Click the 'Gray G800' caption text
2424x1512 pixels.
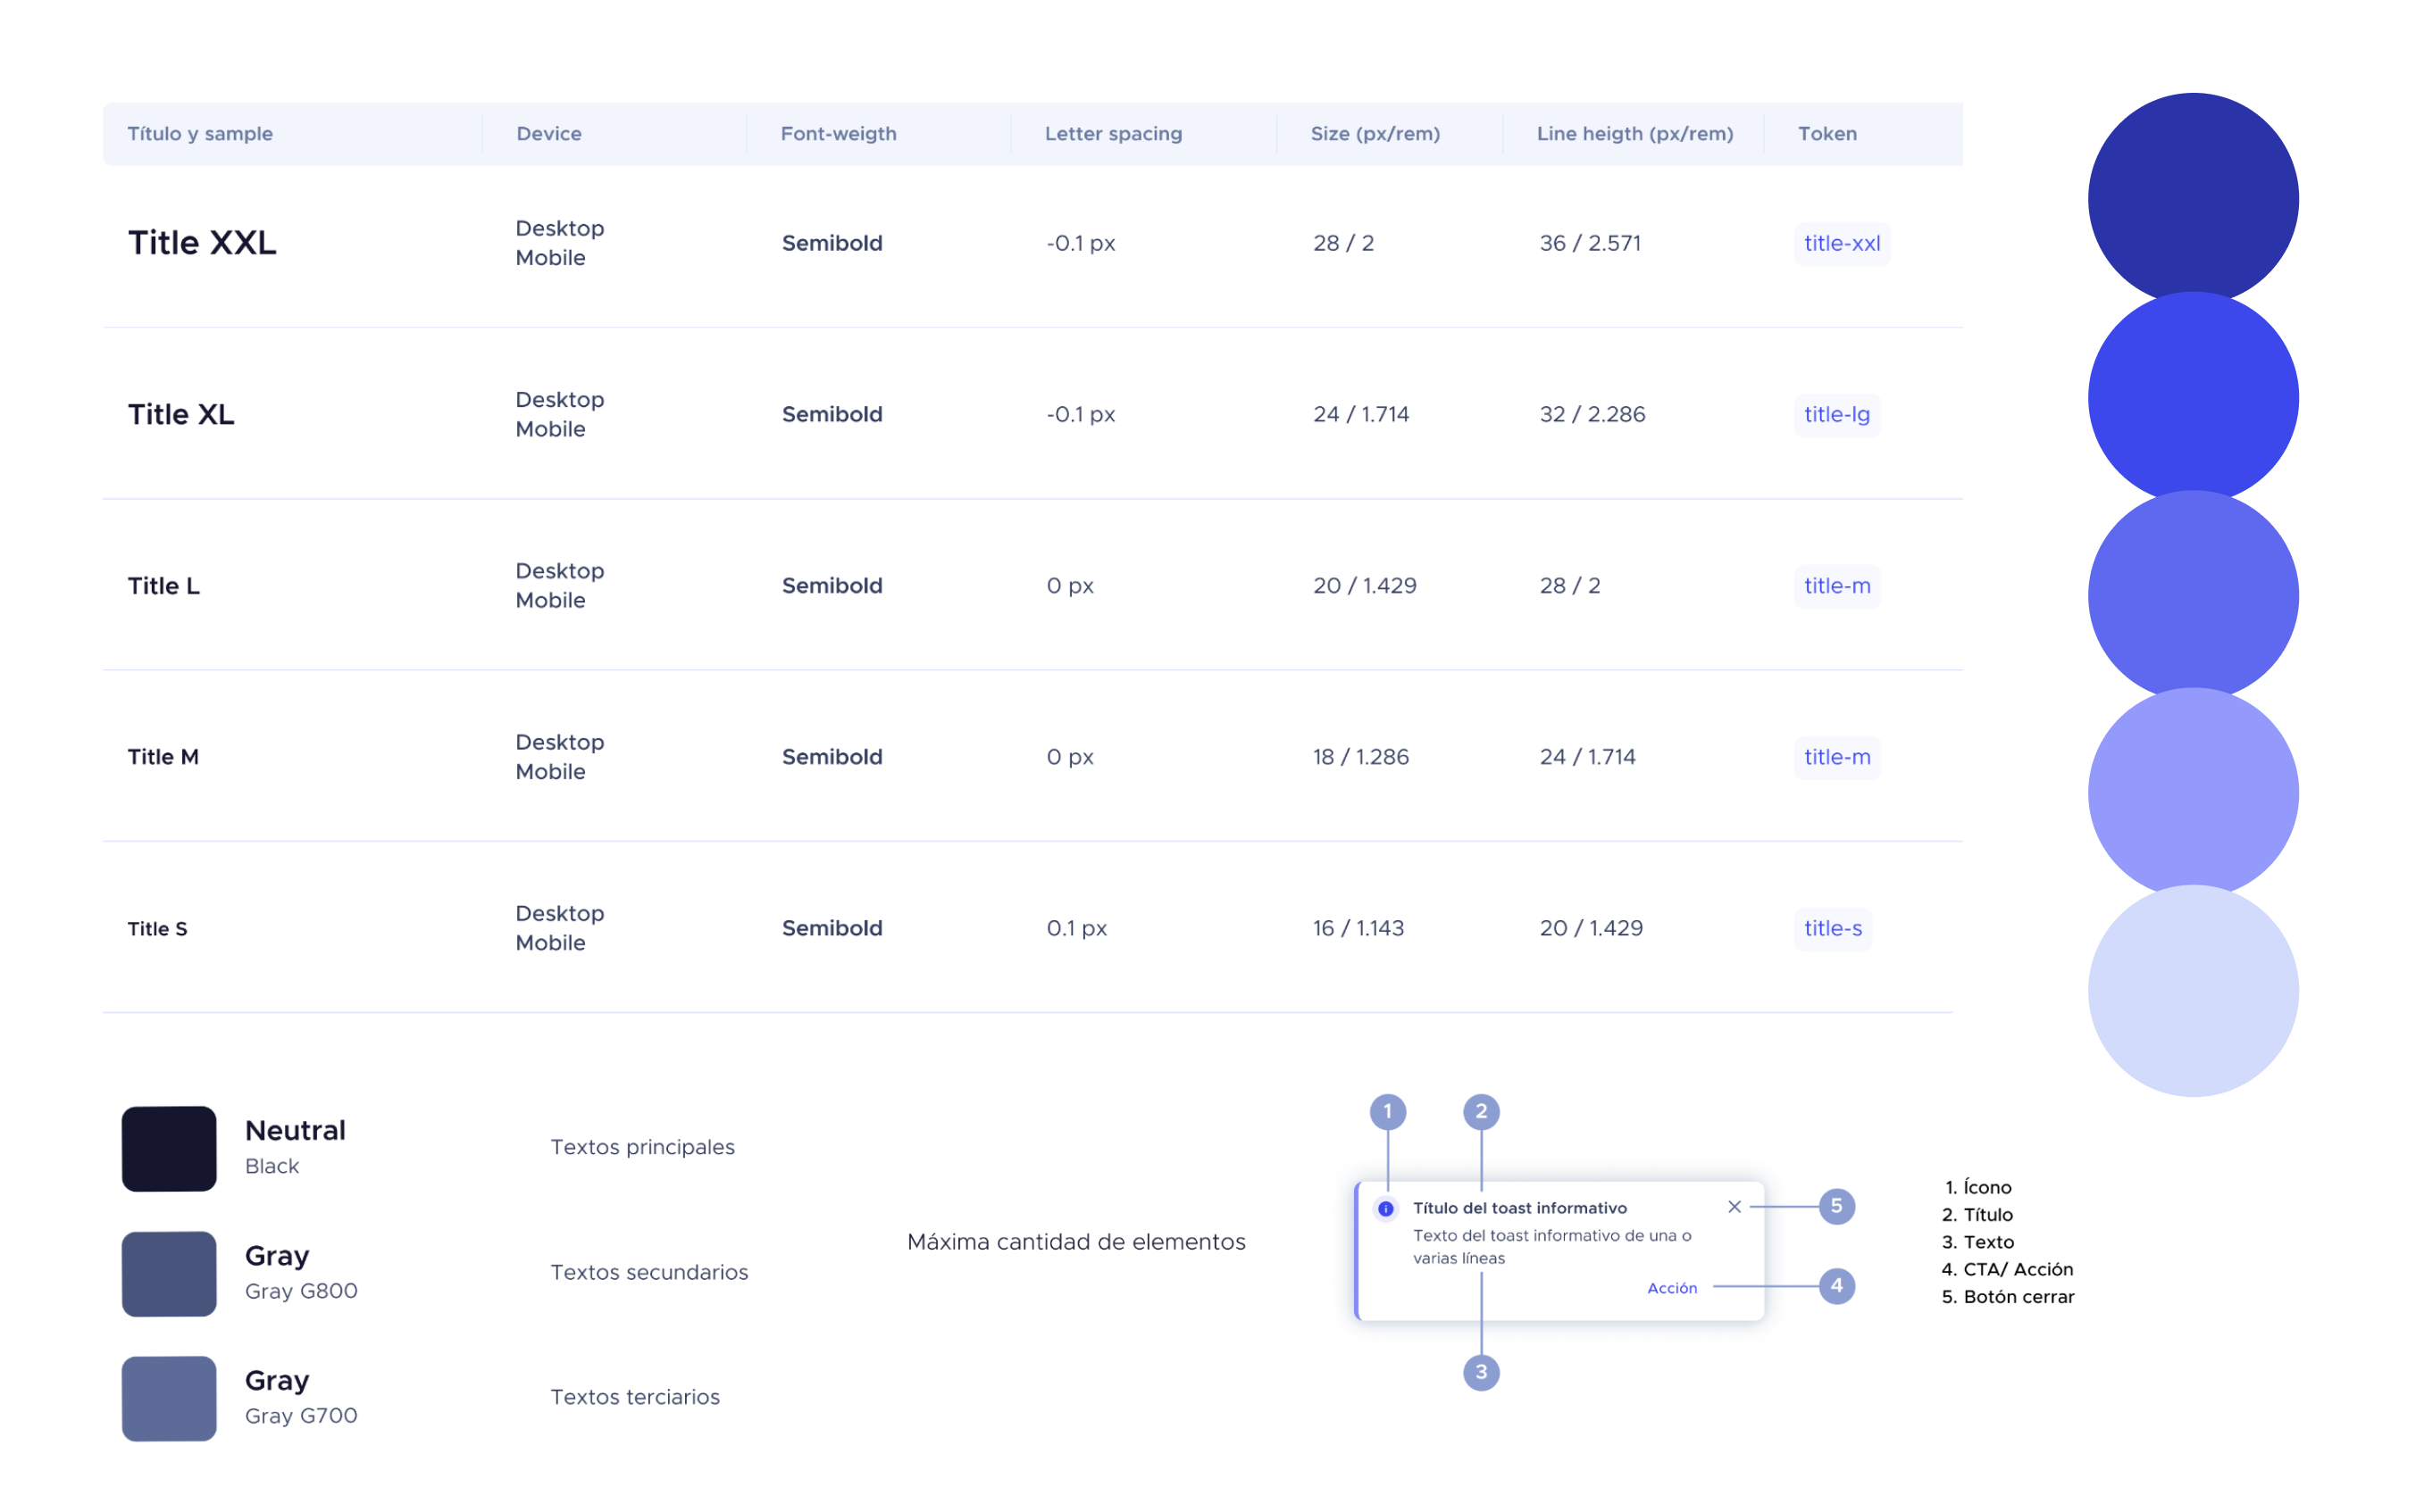coord(301,1291)
